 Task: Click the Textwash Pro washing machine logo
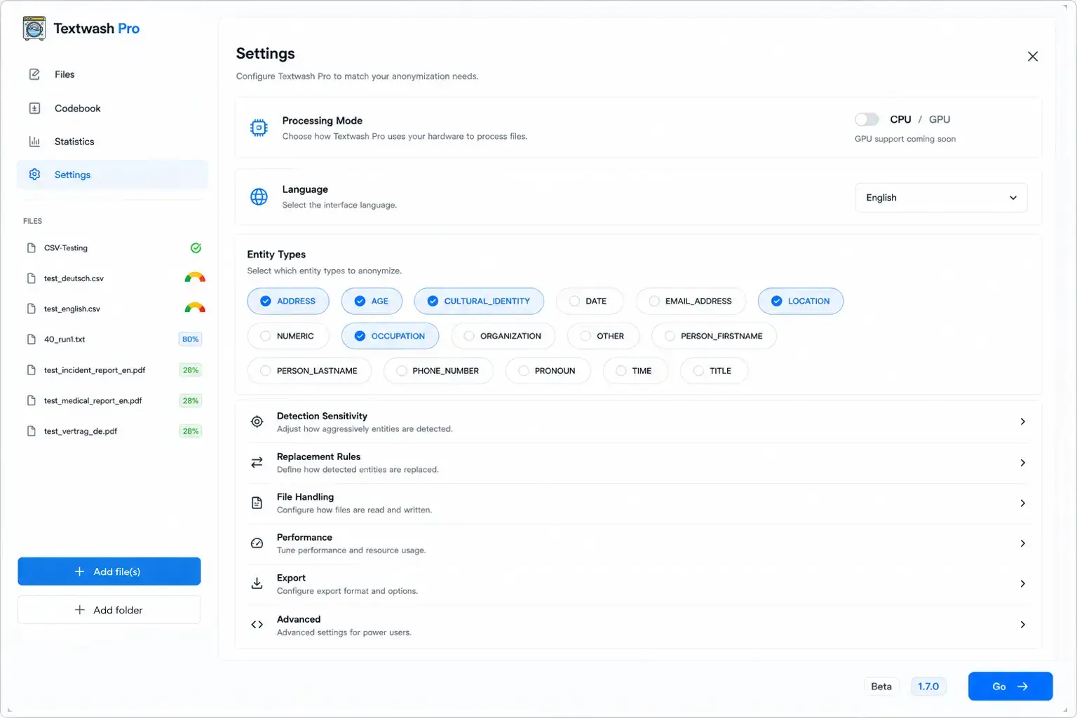click(34, 29)
